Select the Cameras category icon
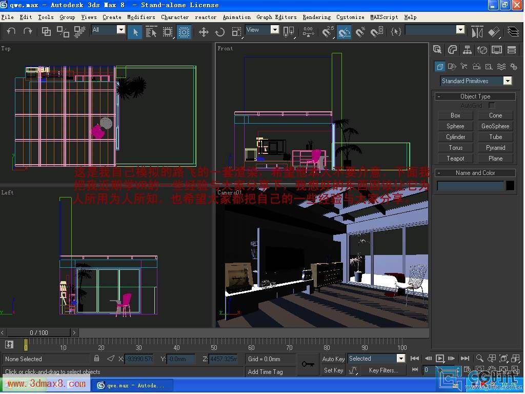525x394 pixels. pos(476,67)
